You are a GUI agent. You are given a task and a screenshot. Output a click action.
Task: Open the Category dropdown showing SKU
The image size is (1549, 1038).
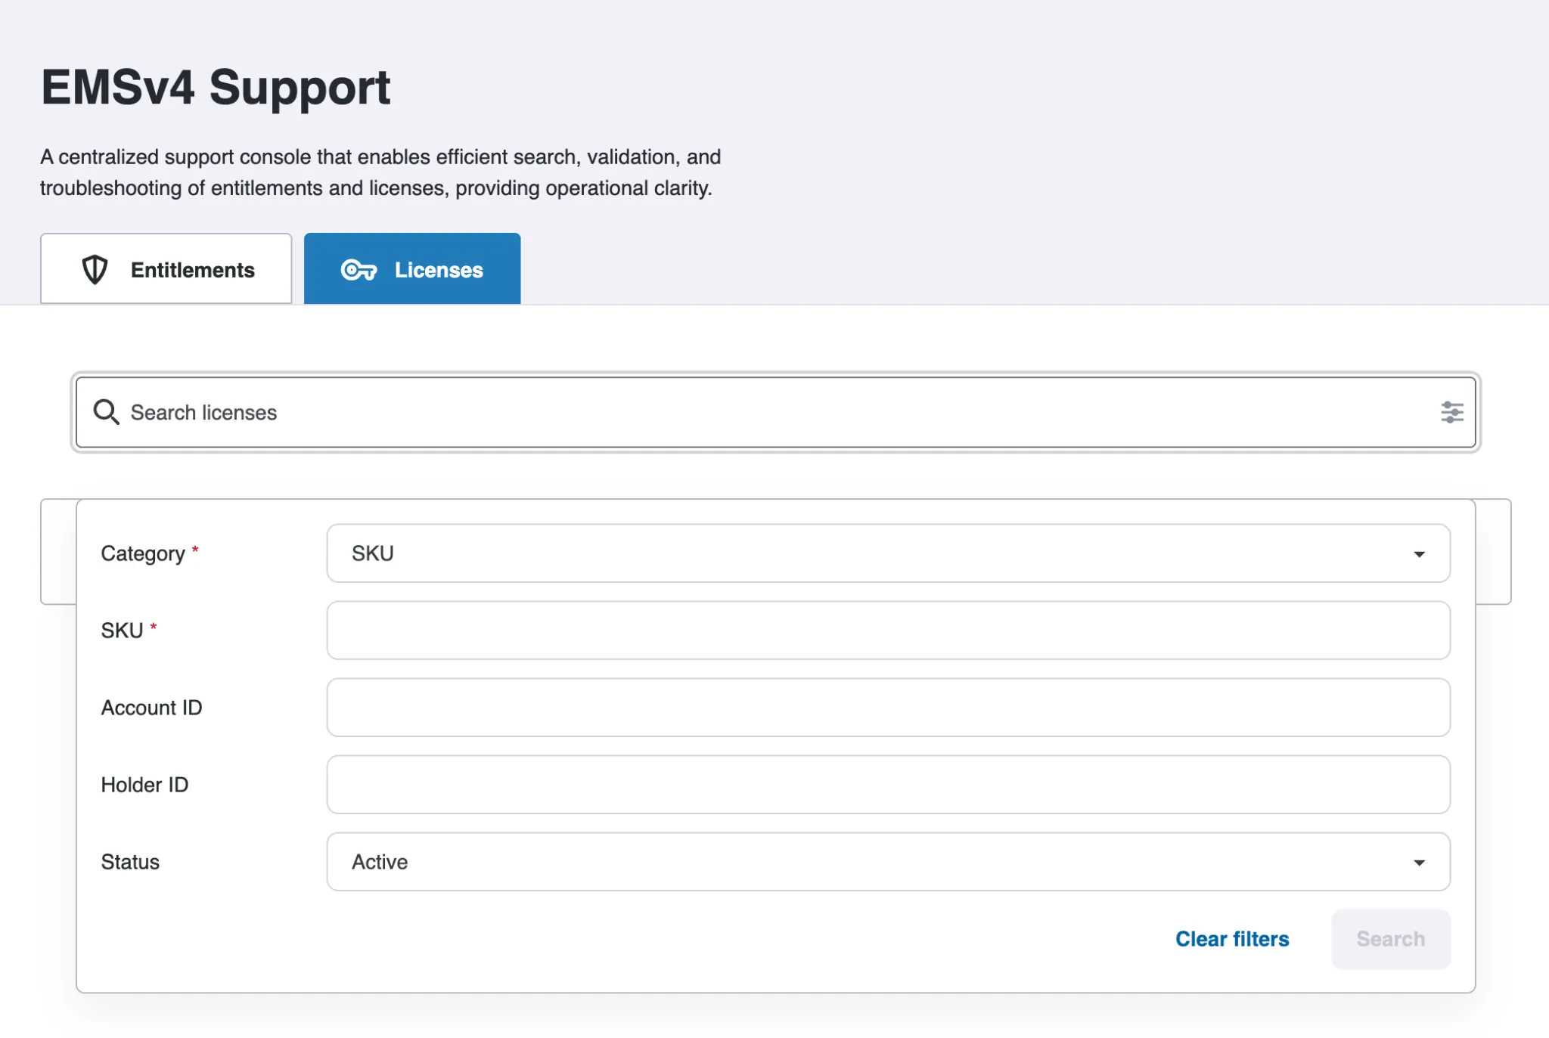pyautogui.click(x=888, y=553)
